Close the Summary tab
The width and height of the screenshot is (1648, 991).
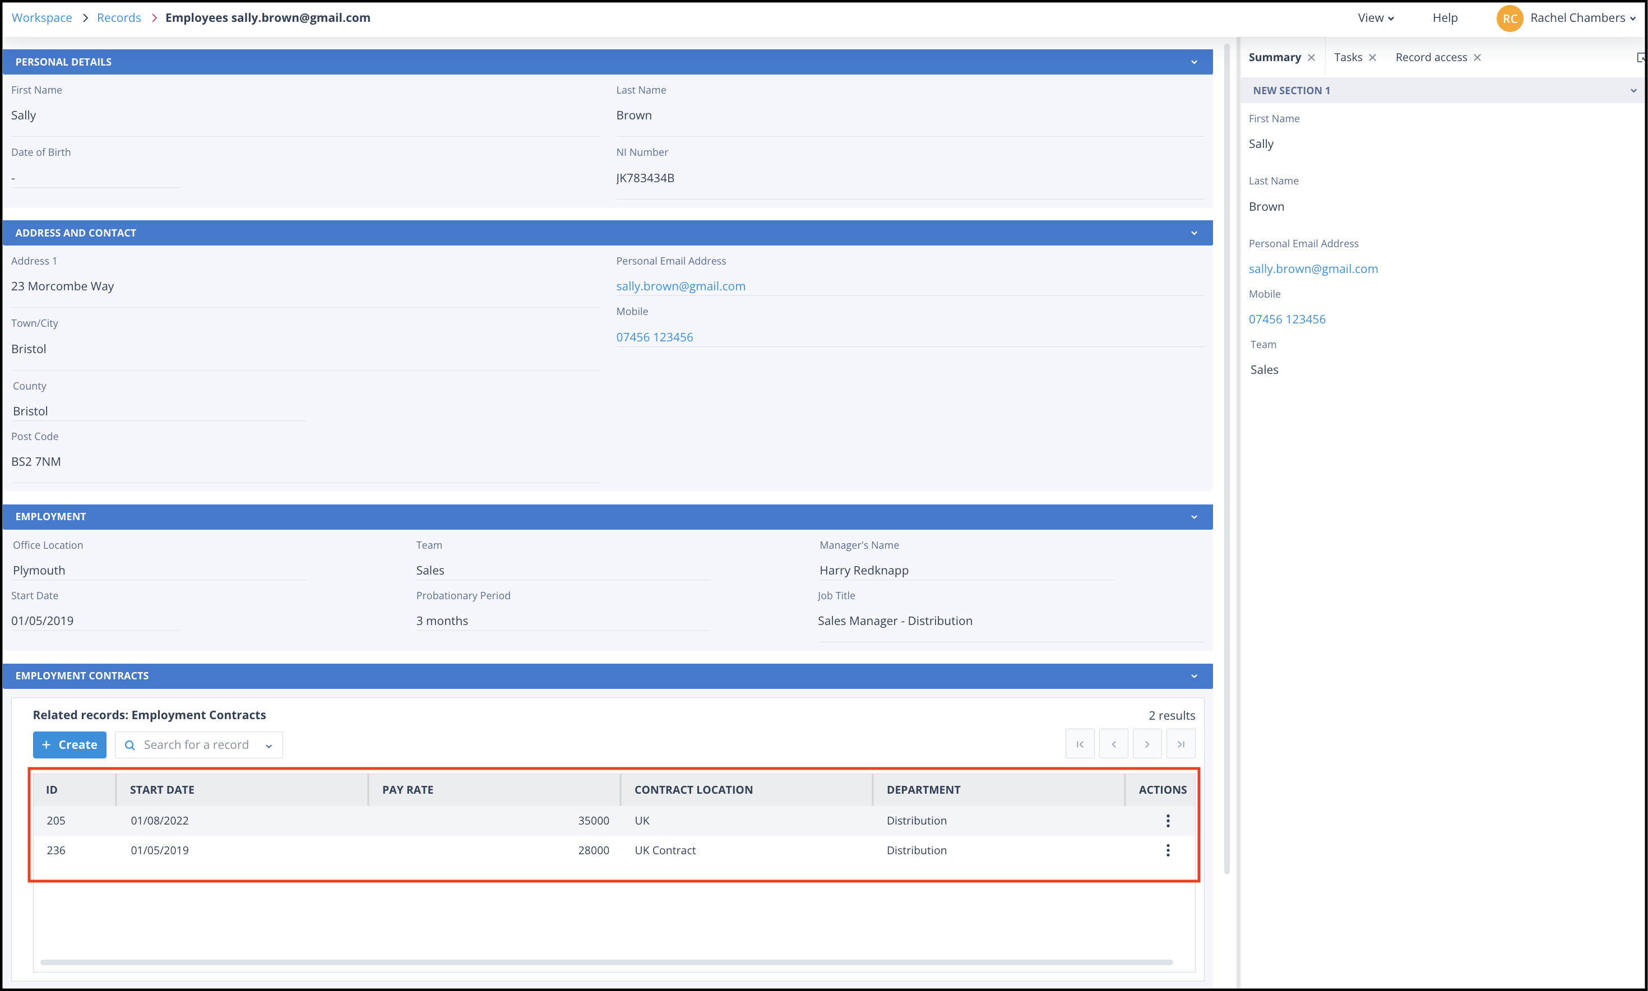pos(1312,57)
